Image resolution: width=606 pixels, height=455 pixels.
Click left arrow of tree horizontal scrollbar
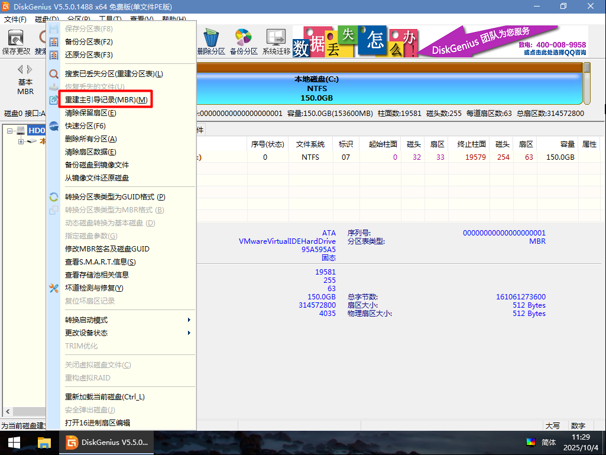pos(7,411)
